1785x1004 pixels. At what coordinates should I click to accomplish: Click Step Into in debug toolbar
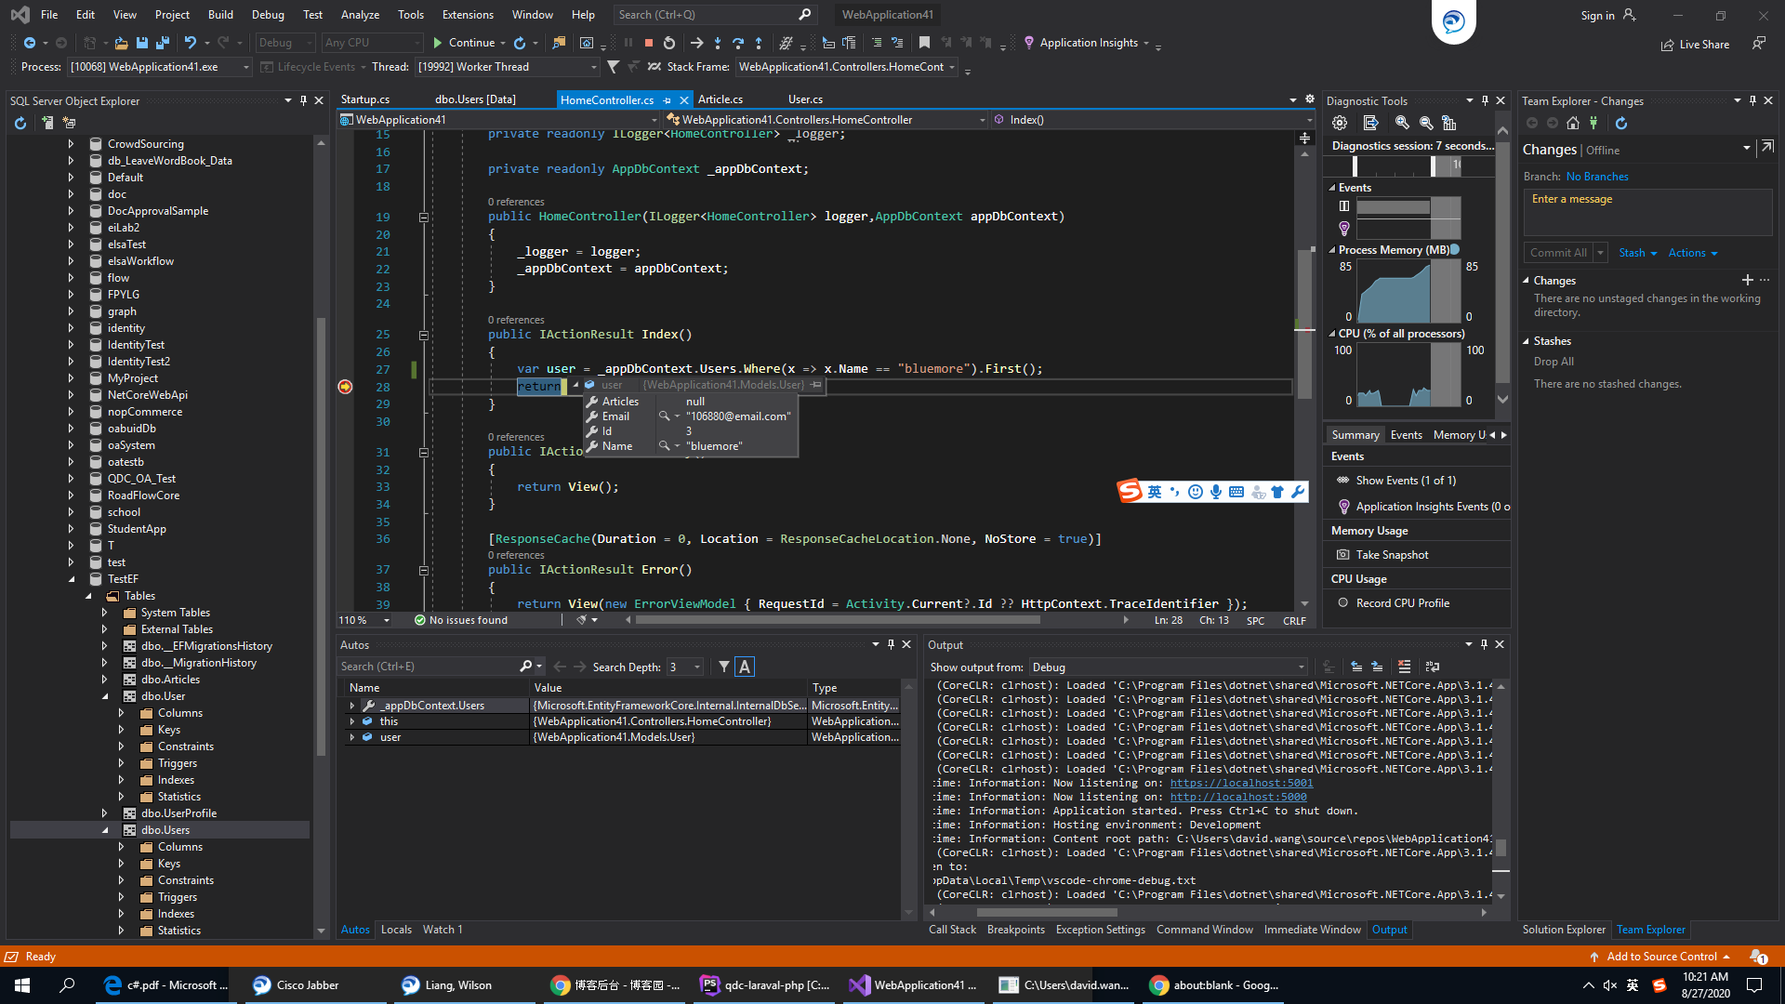[717, 43]
